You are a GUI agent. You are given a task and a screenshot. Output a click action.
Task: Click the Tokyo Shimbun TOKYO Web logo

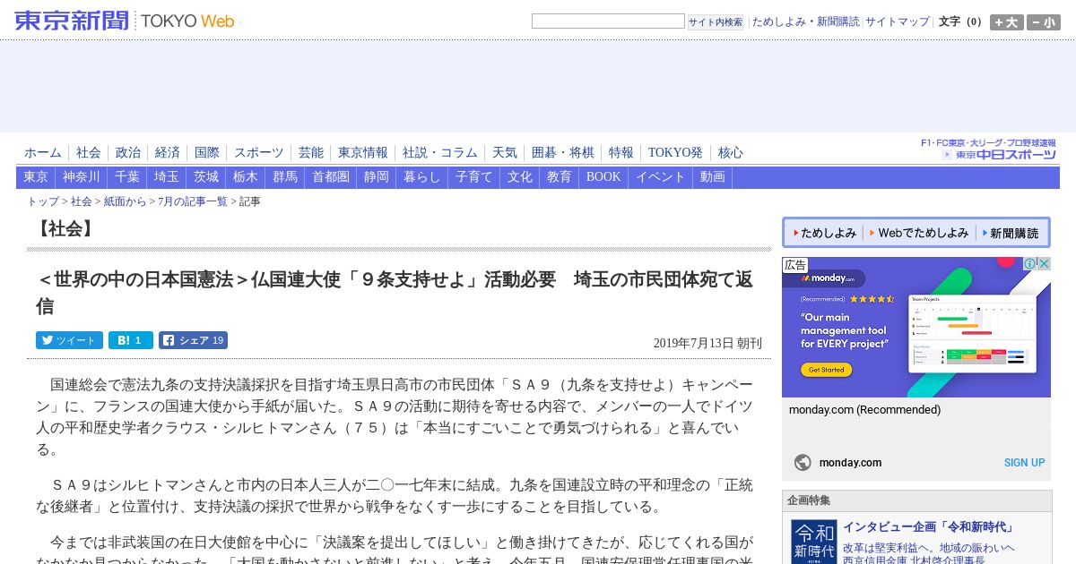point(125,21)
